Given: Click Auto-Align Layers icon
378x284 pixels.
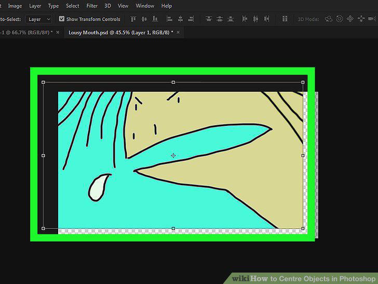Looking at the screenshot, I should point(285,19).
